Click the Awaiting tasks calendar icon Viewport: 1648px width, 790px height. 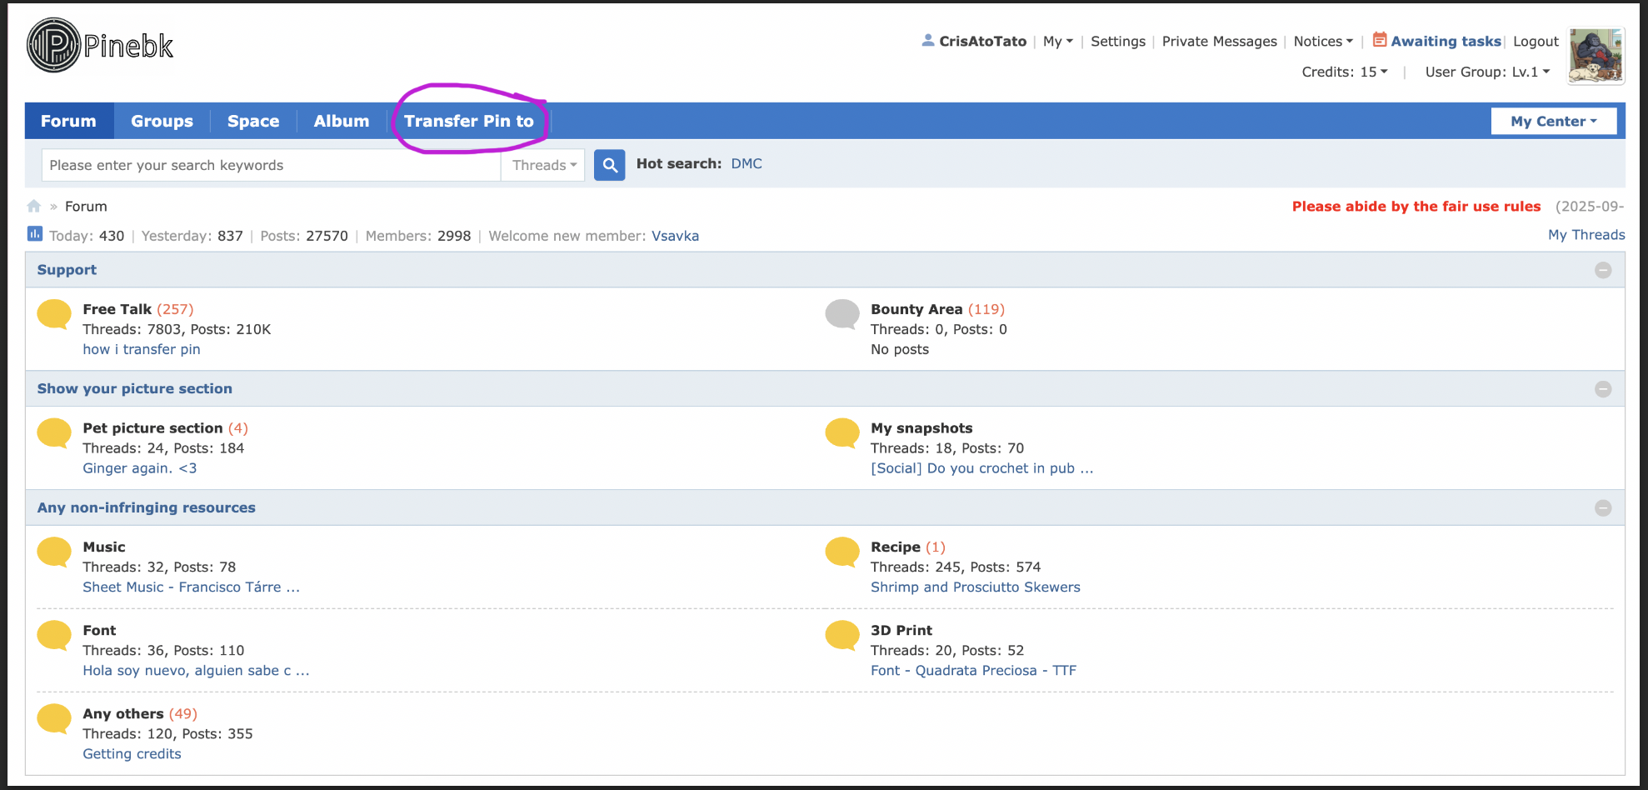pyautogui.click(x=1380, y=39)
